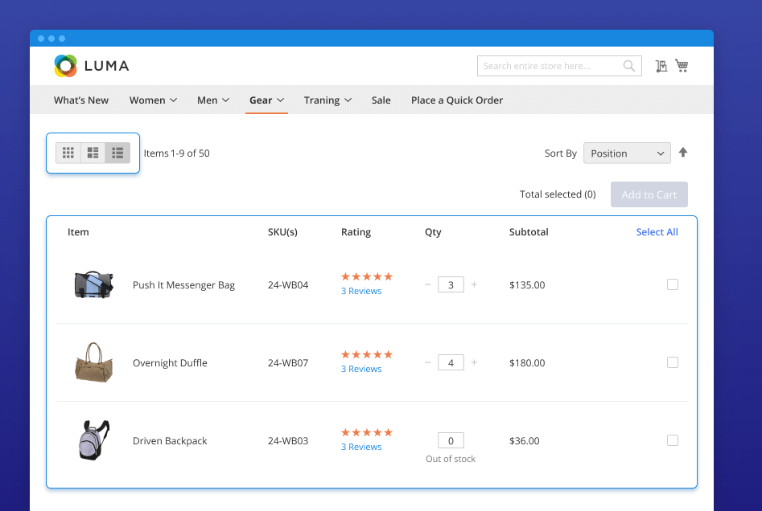Screen dimensions: 762x511
Task: Toggle sort direction arrow
Action: [x=683, y=153]
